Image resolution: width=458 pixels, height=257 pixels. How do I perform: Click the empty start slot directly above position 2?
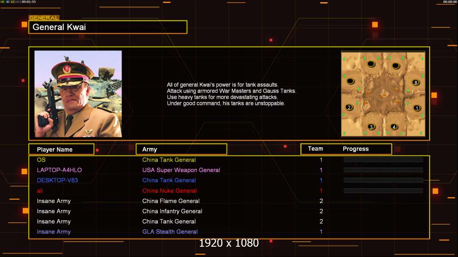tap(350, 81)
